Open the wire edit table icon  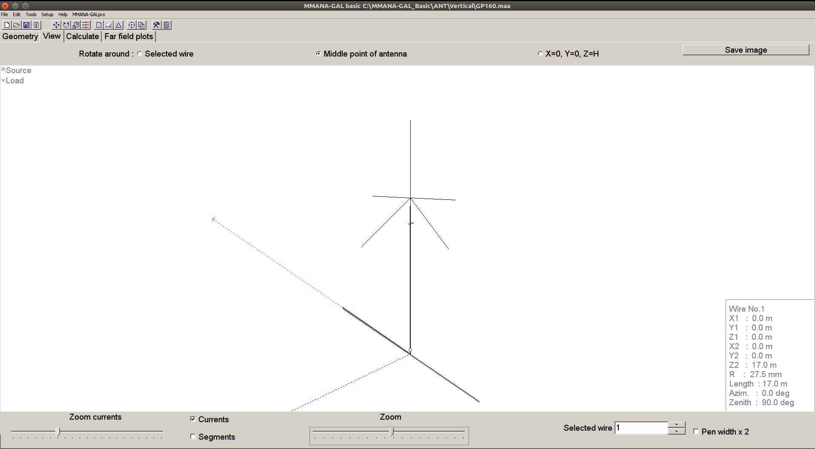pyautogui.click(x=86, y=25)
